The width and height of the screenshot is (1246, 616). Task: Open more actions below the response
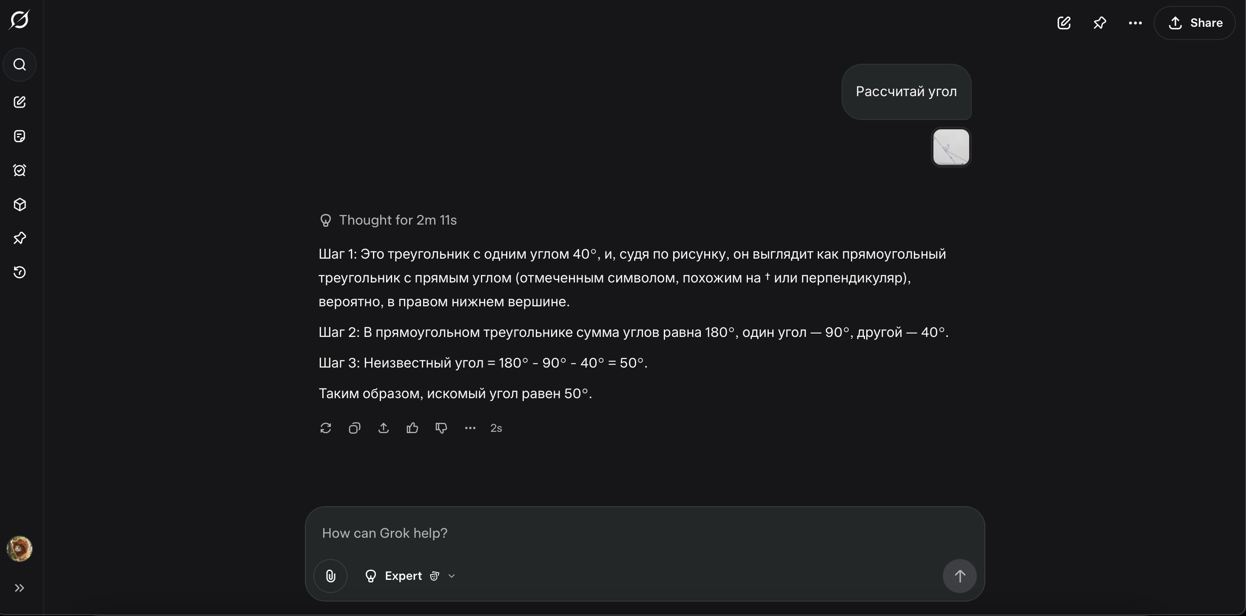coord(470,428)
